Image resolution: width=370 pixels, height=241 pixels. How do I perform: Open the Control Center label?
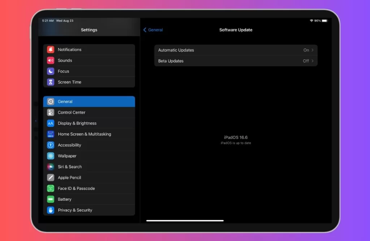(72, 113)
